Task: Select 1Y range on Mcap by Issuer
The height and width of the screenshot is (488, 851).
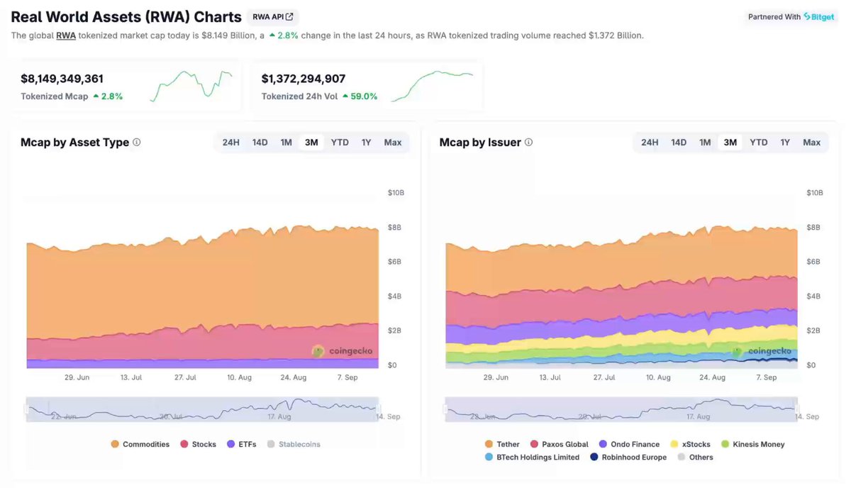Action: click(x=786, y=143)
